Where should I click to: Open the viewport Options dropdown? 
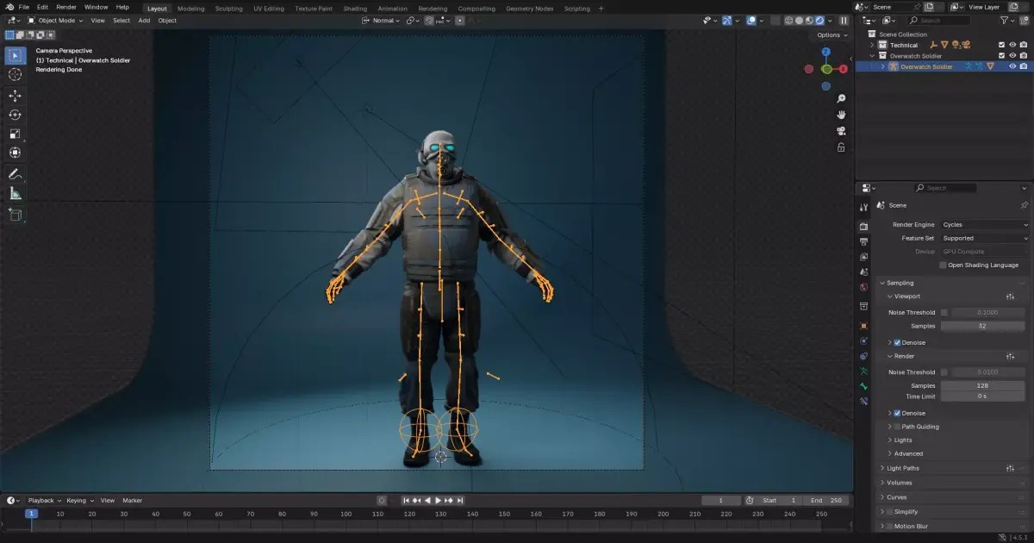coord(832,34)
